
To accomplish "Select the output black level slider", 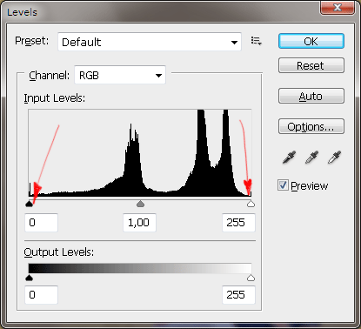I will (x=29, y=278).
